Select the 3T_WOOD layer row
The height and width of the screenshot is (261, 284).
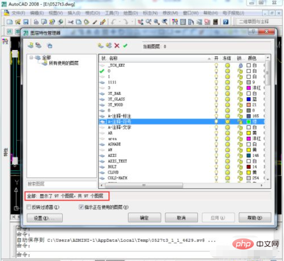click(181, 105)
